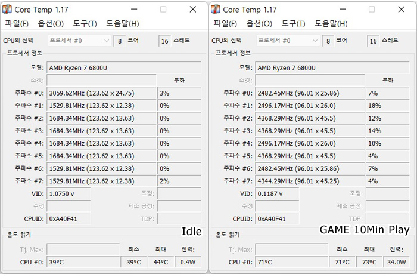Click AMD Ryzen 7 6800U model field, Game window
Viewport: 417px width, 277px height.
point(332,68)
